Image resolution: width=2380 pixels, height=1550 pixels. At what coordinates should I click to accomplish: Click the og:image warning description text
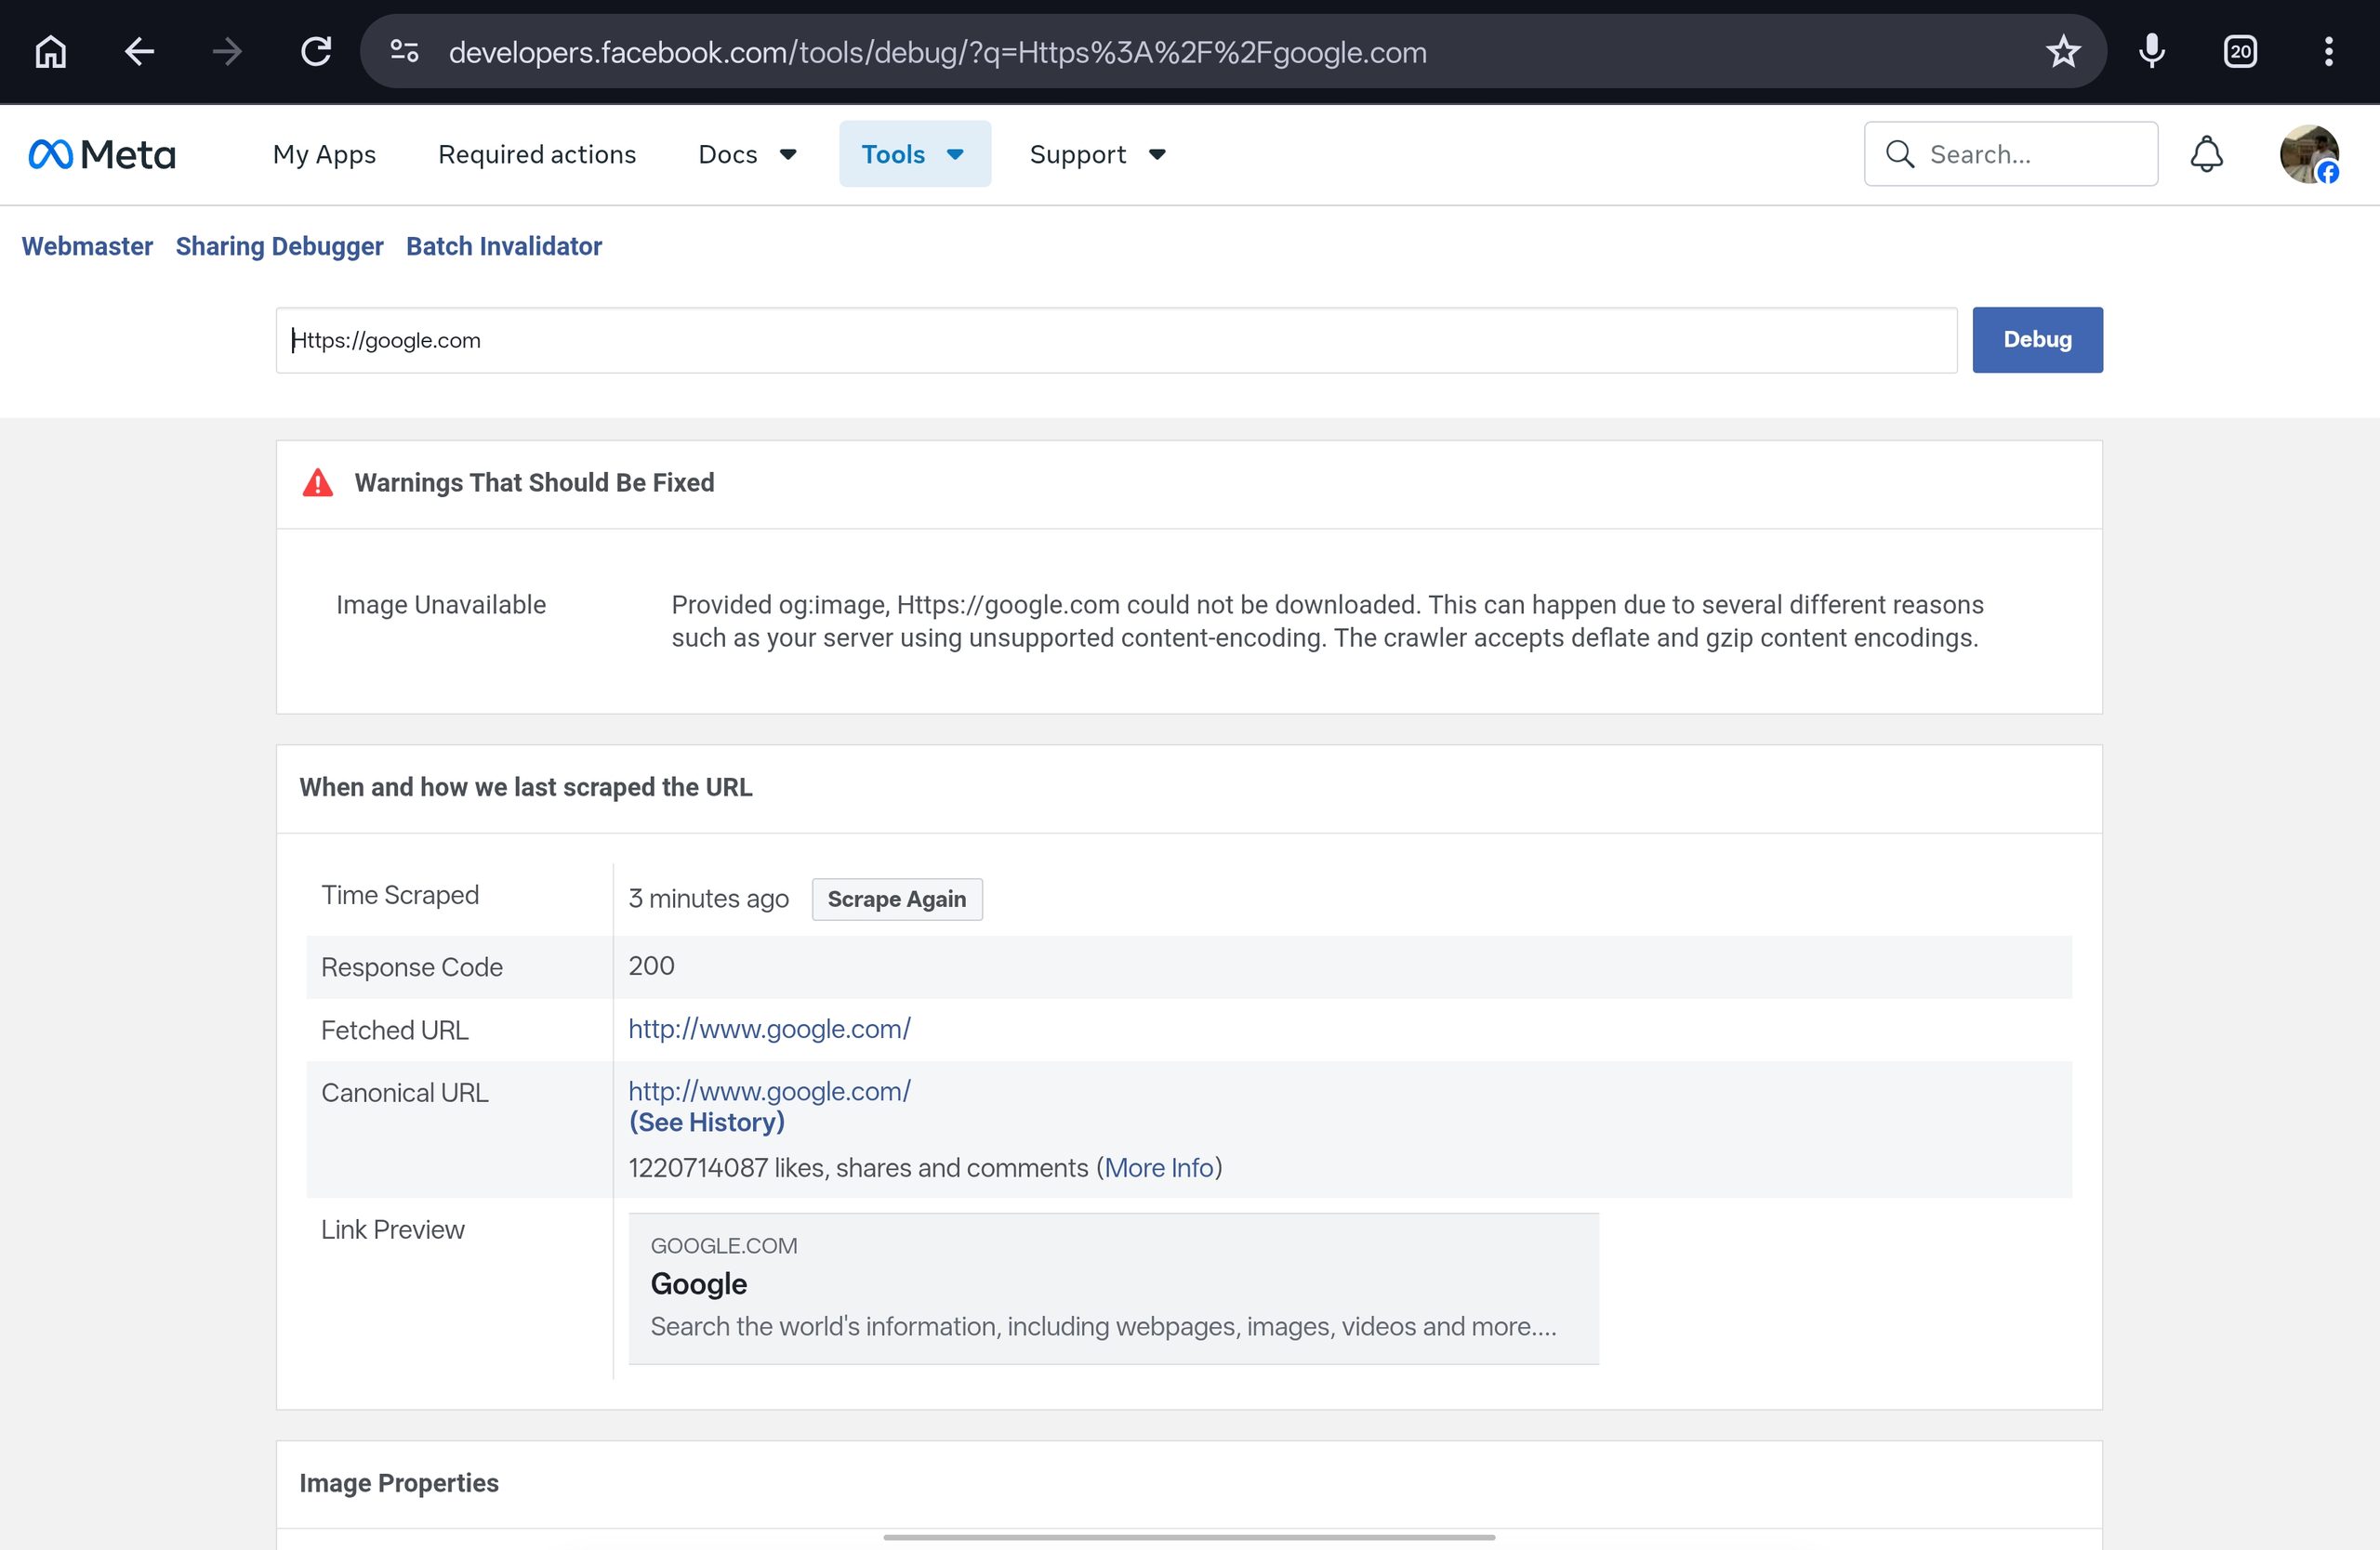click(1327, 621)
